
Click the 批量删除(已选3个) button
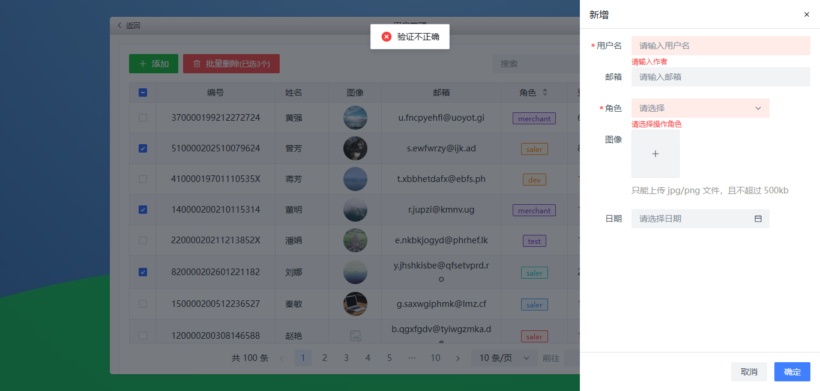click(231, 64)
